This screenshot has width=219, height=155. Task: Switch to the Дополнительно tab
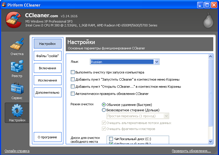pos(48,93)
